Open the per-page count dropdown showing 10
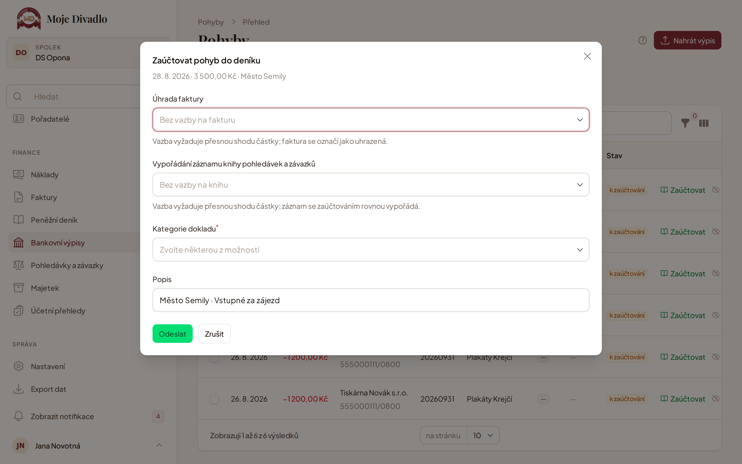This screenshot has width=742, height=464. tap(483, 435)
